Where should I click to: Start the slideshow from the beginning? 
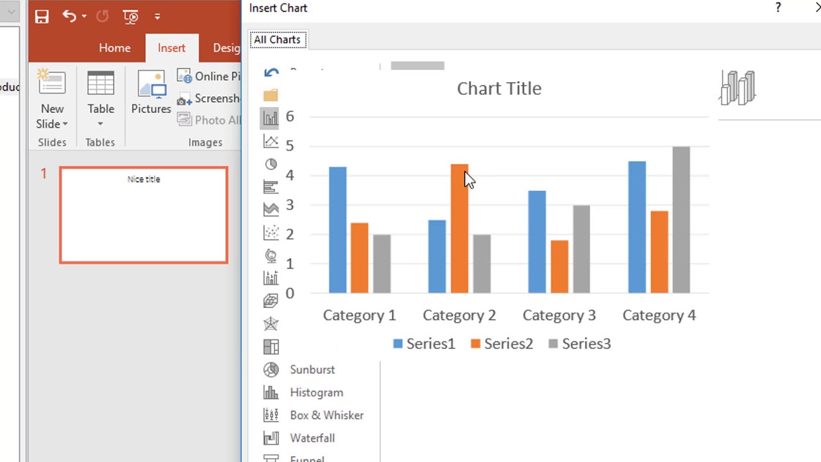(131, 17)
